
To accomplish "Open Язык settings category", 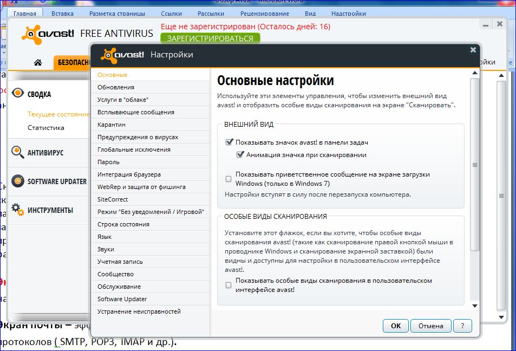I will click(151, 237).
